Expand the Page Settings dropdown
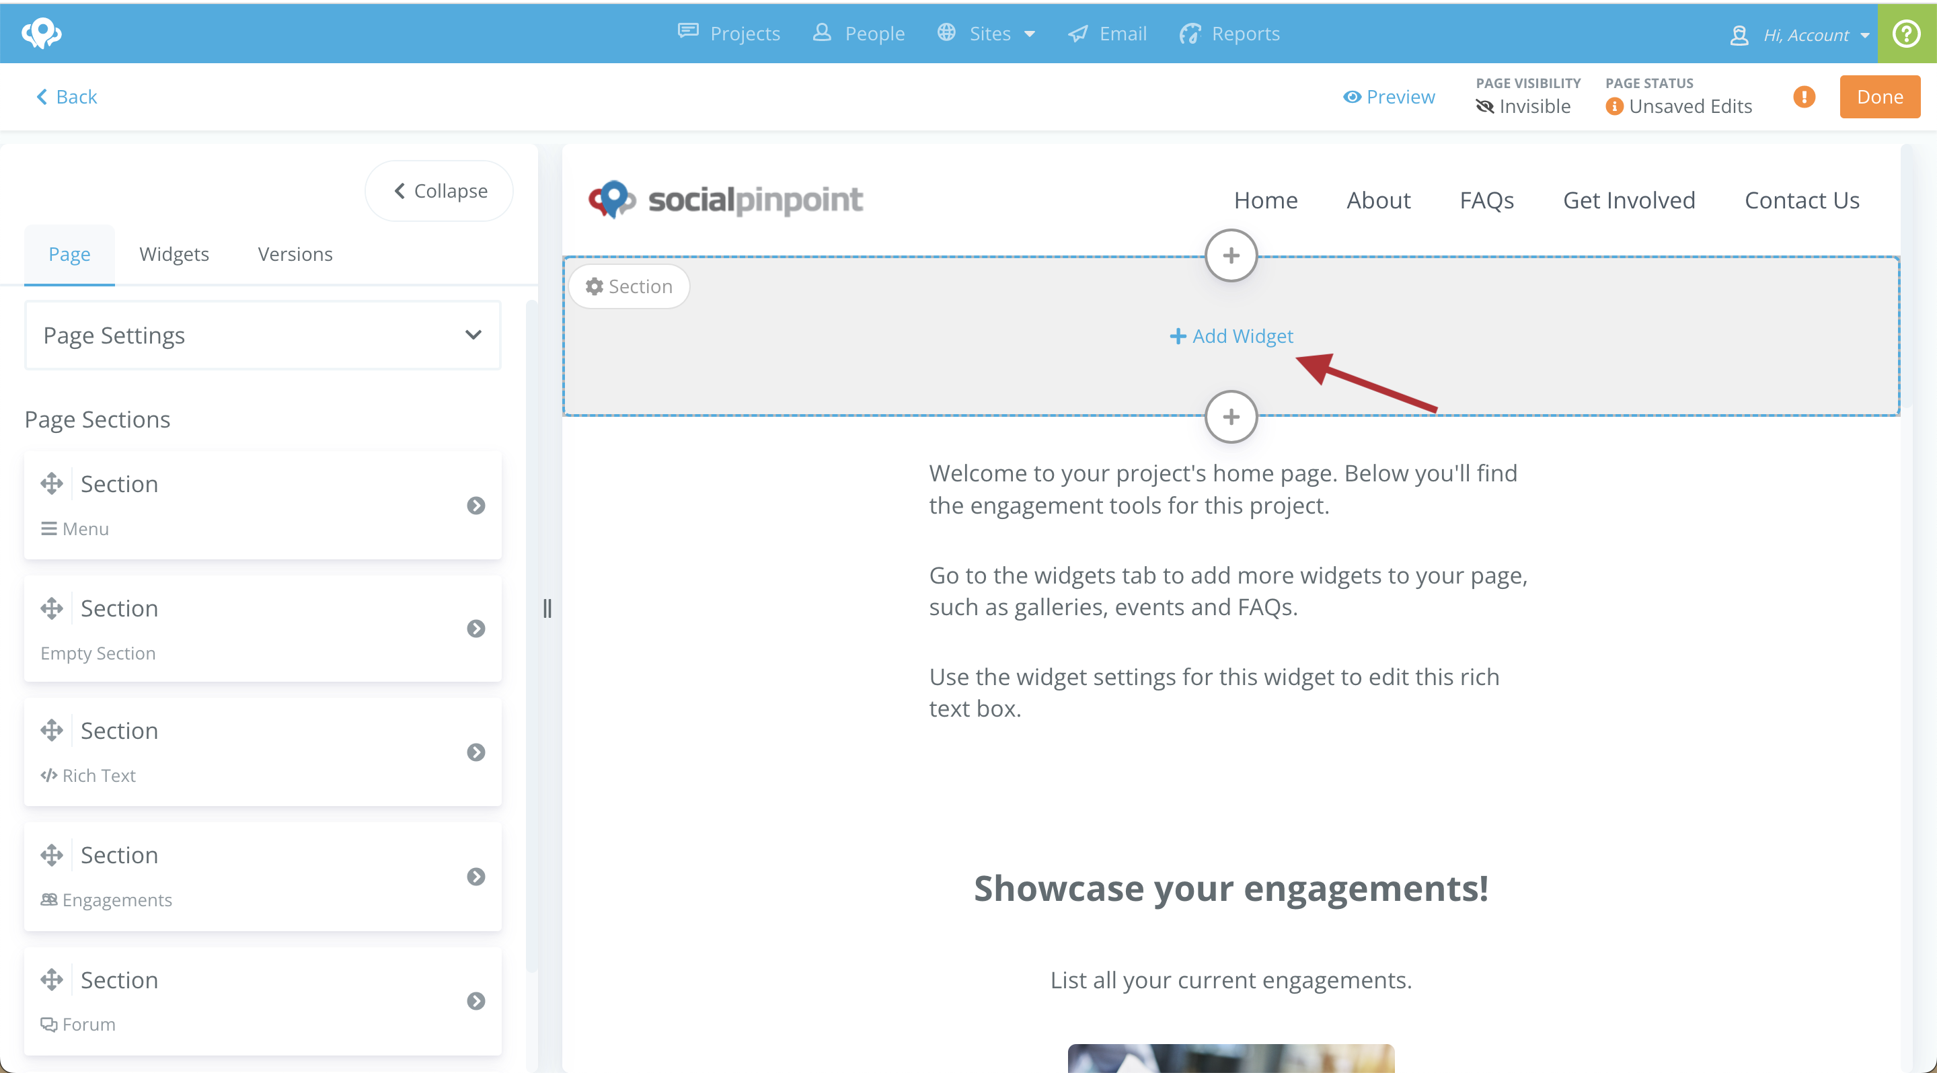 (263, 335)
